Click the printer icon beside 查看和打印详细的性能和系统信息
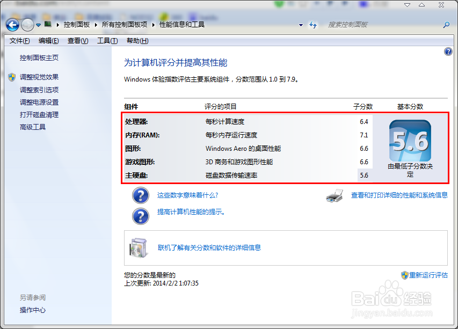This screenshot has width=458, height=329. point(334,196)
